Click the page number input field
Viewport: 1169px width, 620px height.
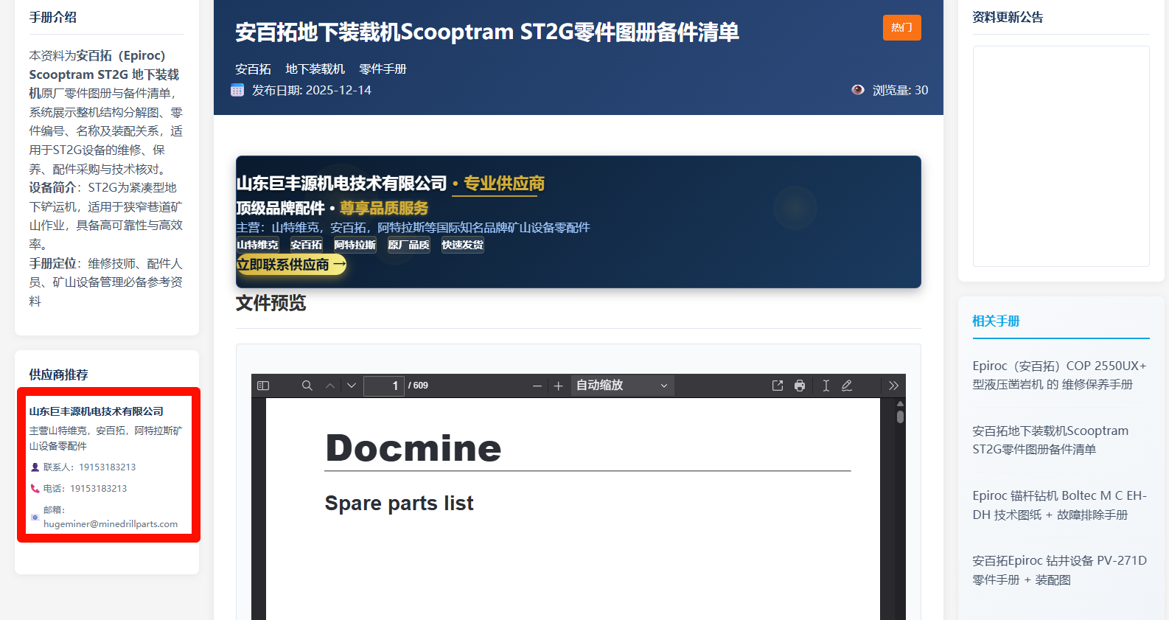[384, 386]
